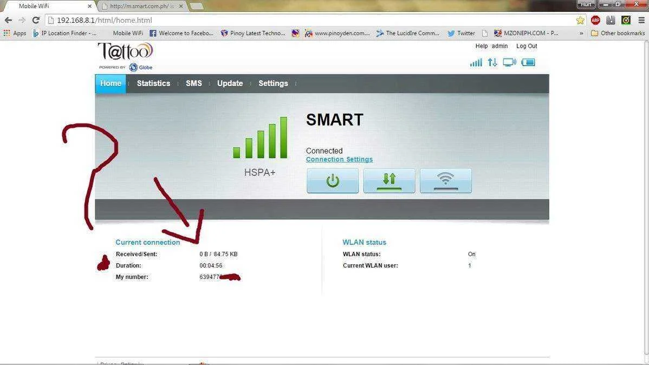Click the 00:04:56 duration value
649x365 pixels.
click(x=211, y=266)
